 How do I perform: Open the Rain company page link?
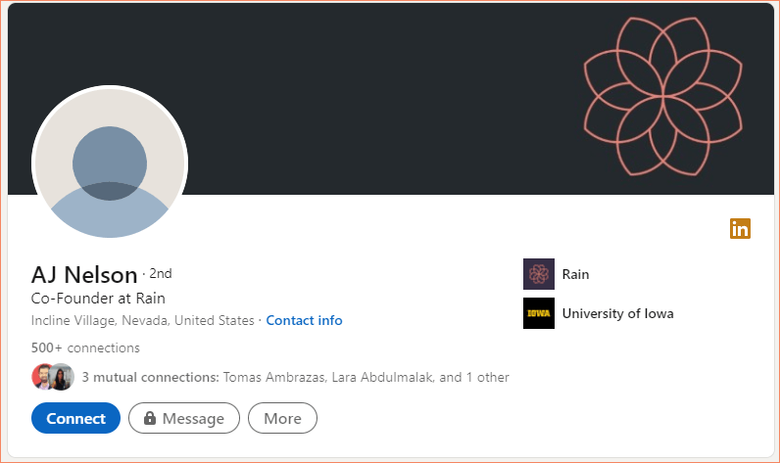tap(575, 274)
